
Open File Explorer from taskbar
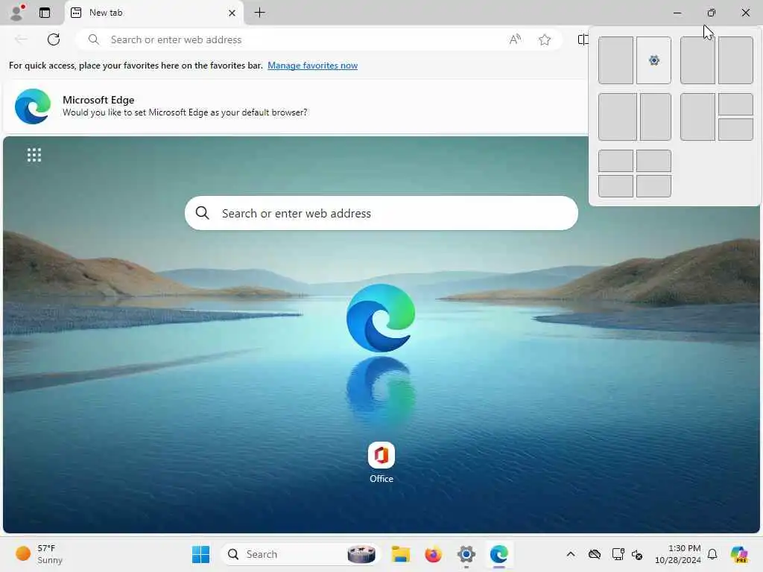400,554
